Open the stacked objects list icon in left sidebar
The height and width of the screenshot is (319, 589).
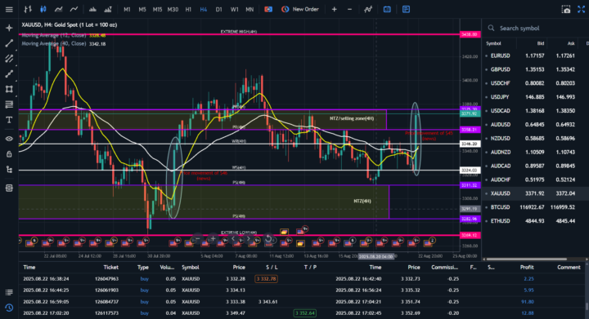click(x=9, y=188)
